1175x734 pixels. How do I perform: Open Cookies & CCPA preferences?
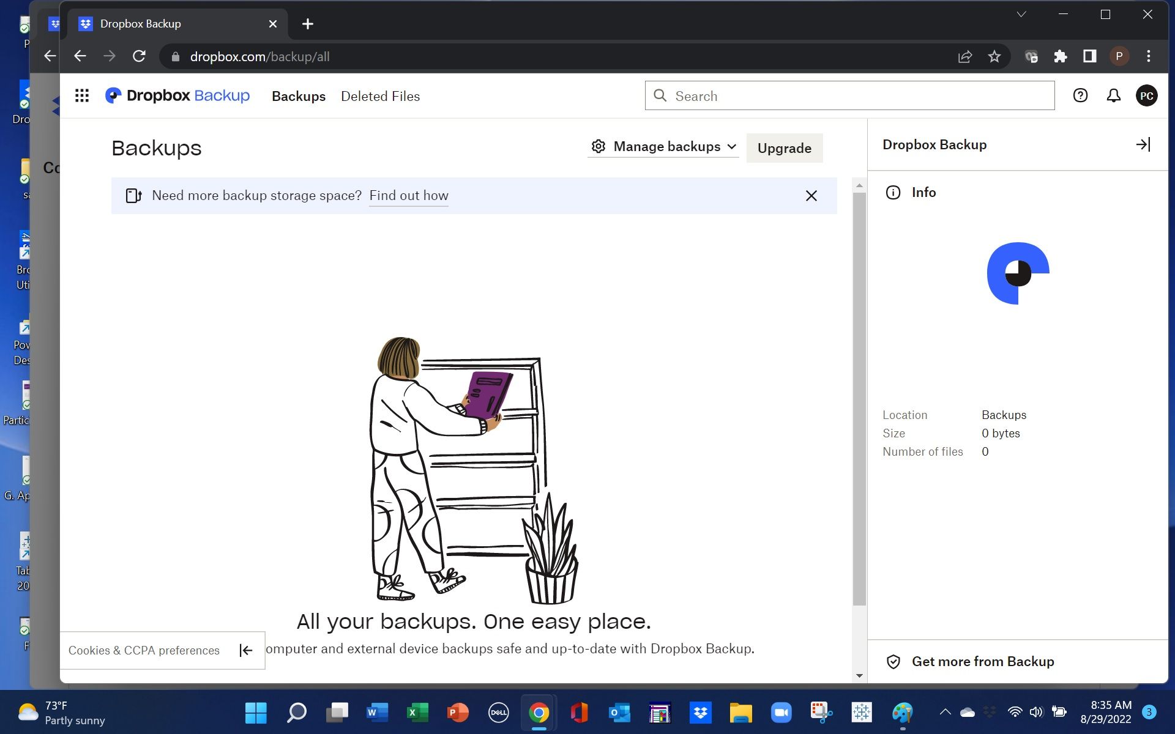(x=144, y=651)
